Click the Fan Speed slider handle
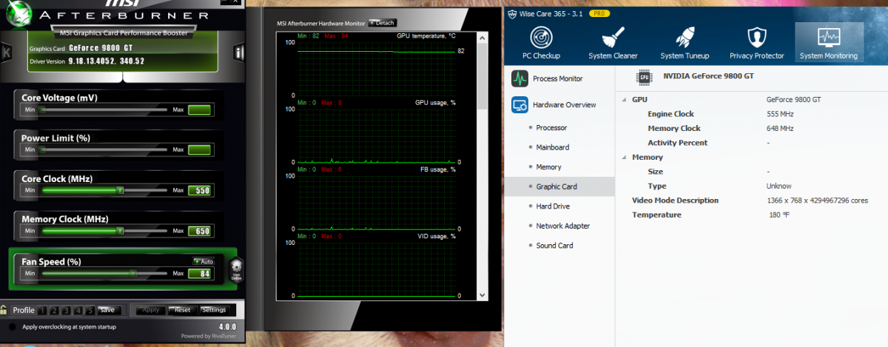The height and width of the screenshot is (347, 888). click(x=134, y=273)
